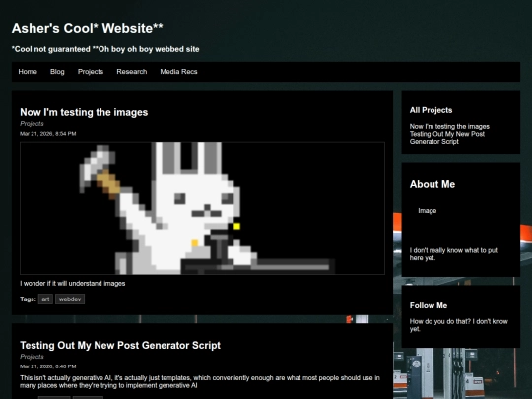
Task: Click sidebar link 'Testing Out My New Post Generator Script'
Action: 447,138
